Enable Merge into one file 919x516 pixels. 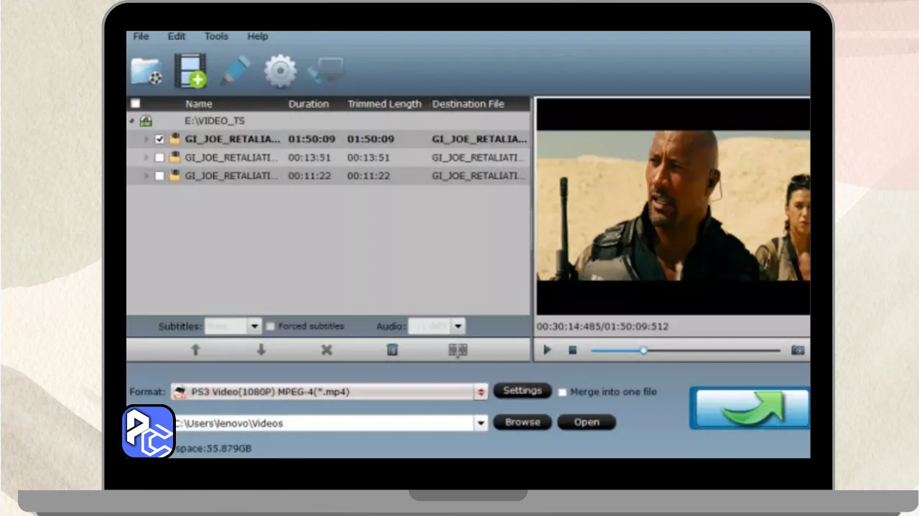563,392
